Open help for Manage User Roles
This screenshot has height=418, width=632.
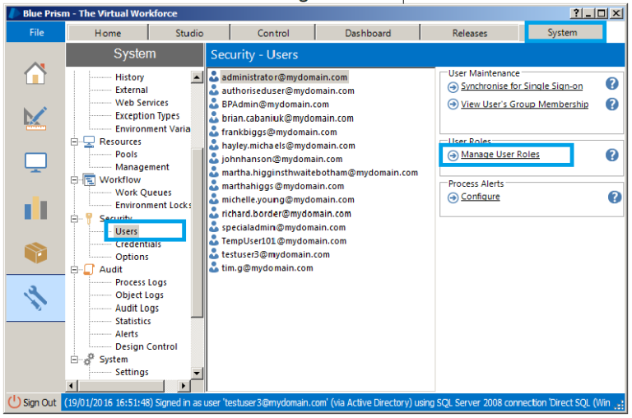[612, 155]
